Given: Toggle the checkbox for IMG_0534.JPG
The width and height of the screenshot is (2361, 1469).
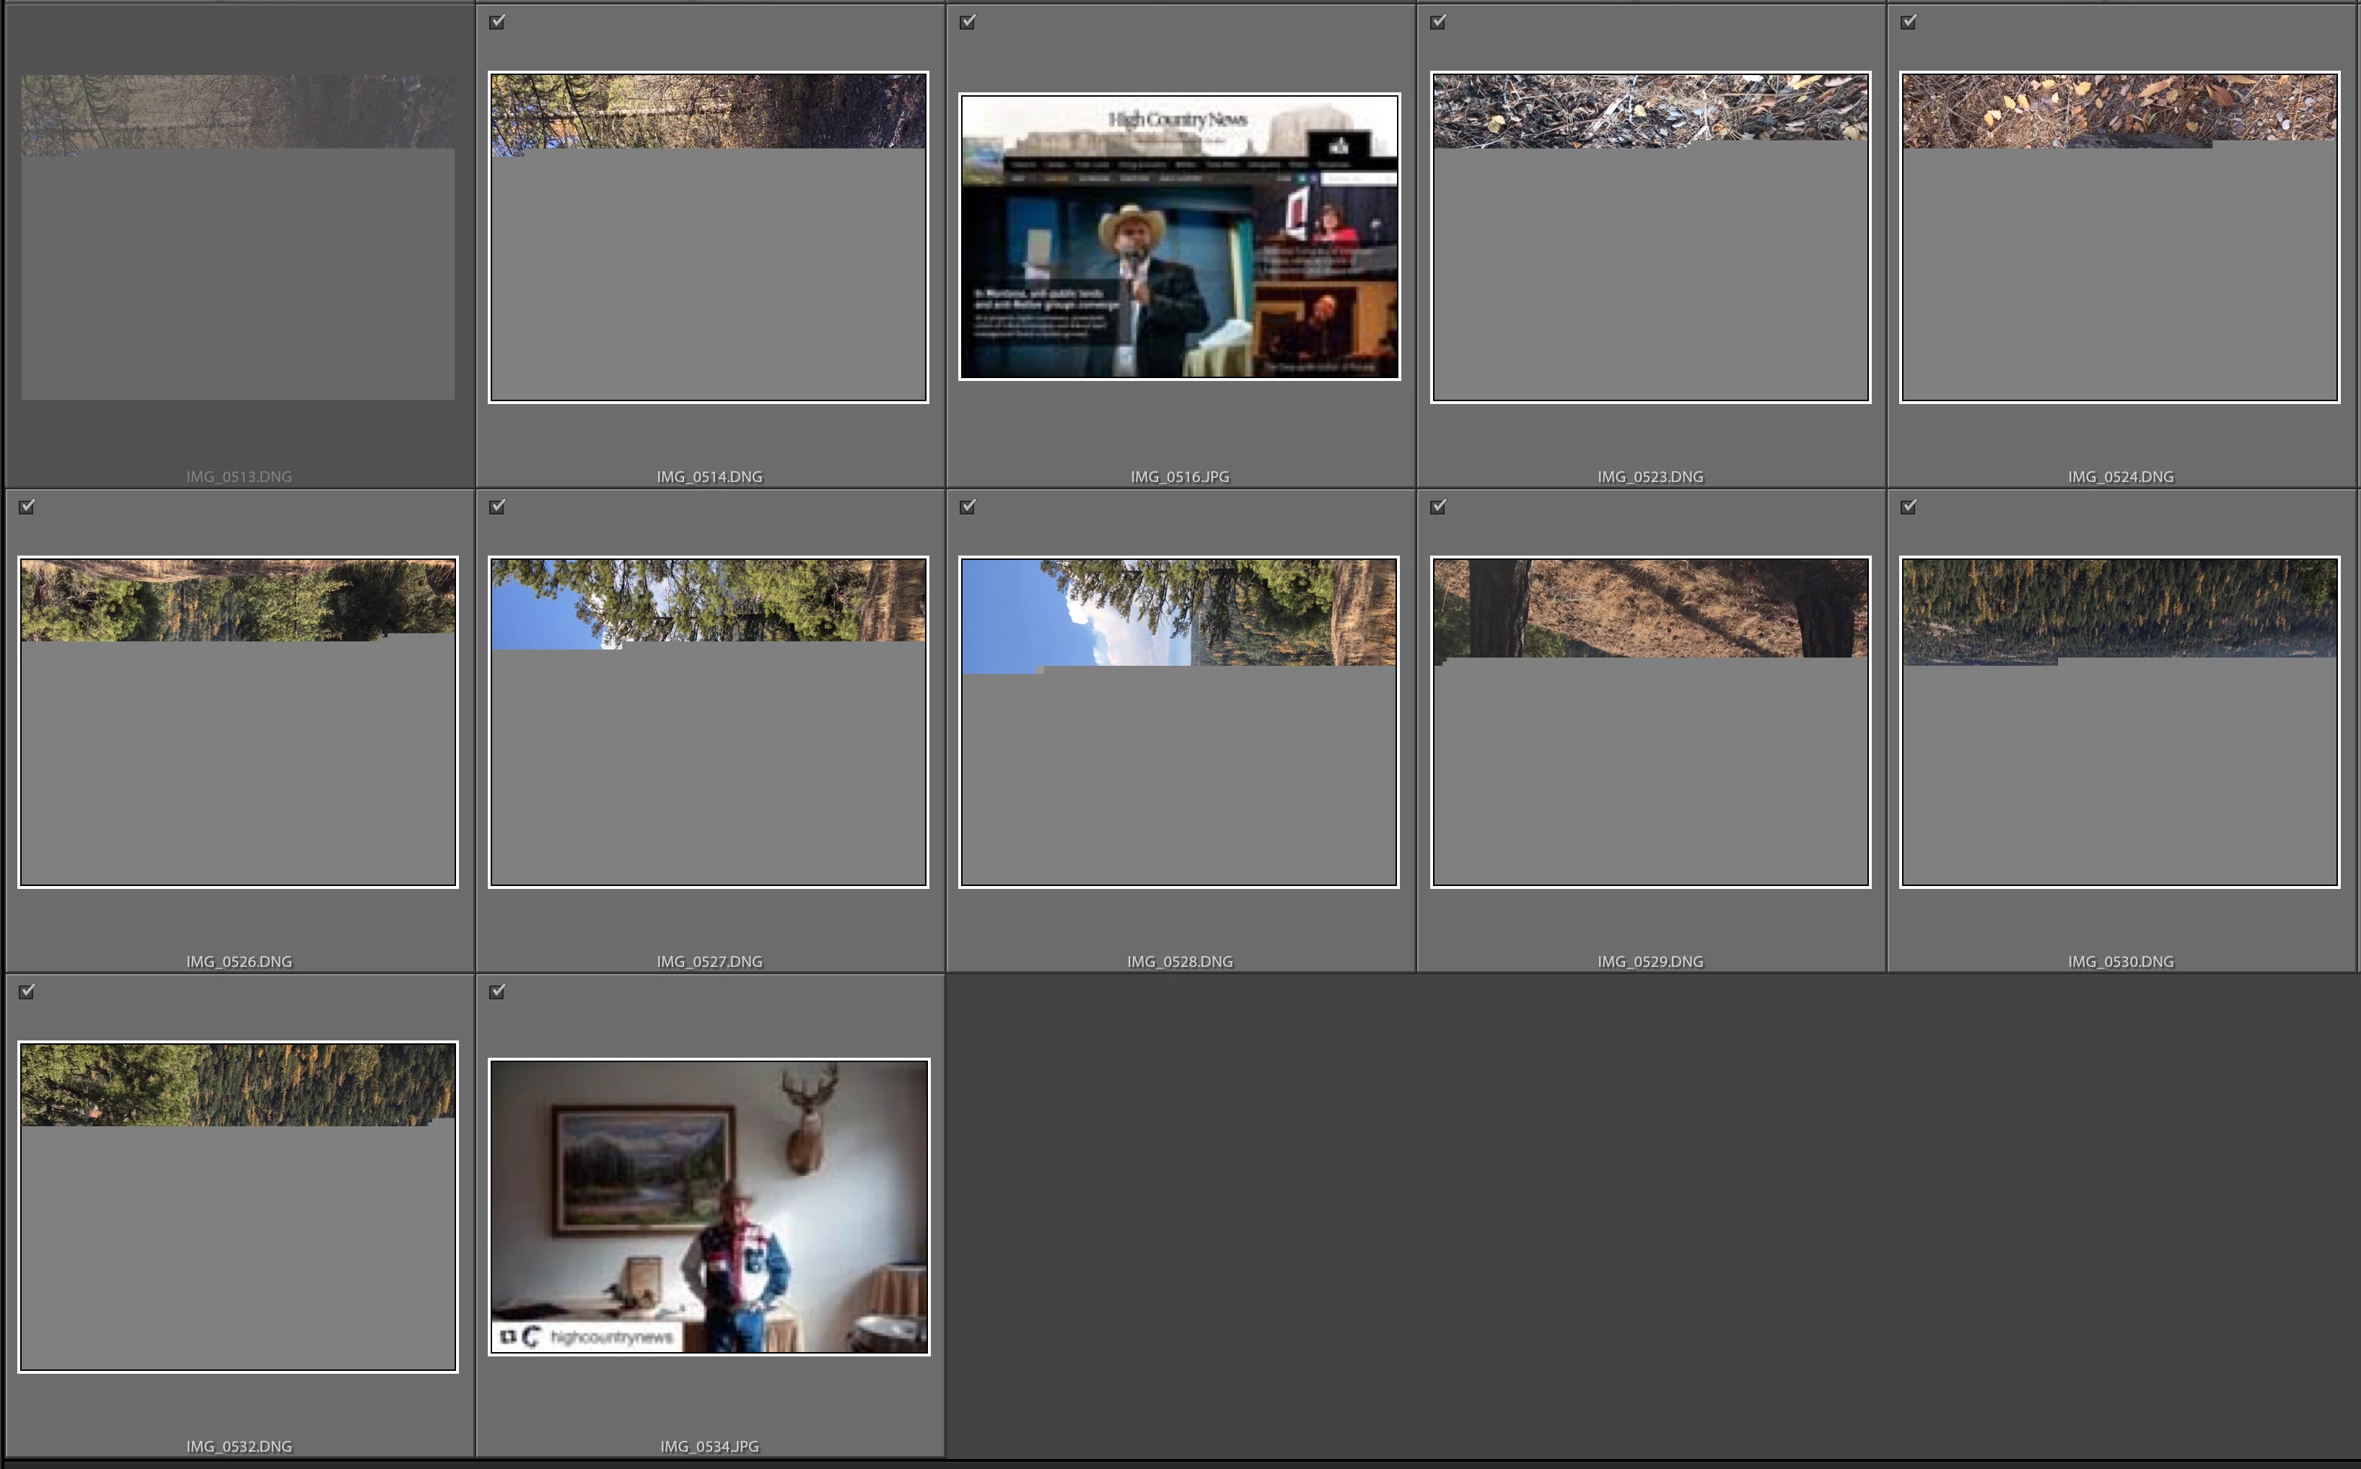Looking at the screenshot, I should coord(497,991).
